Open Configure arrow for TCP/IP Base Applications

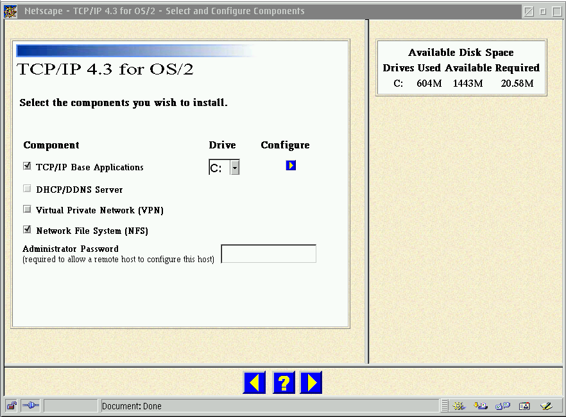(x=291, y=166)
